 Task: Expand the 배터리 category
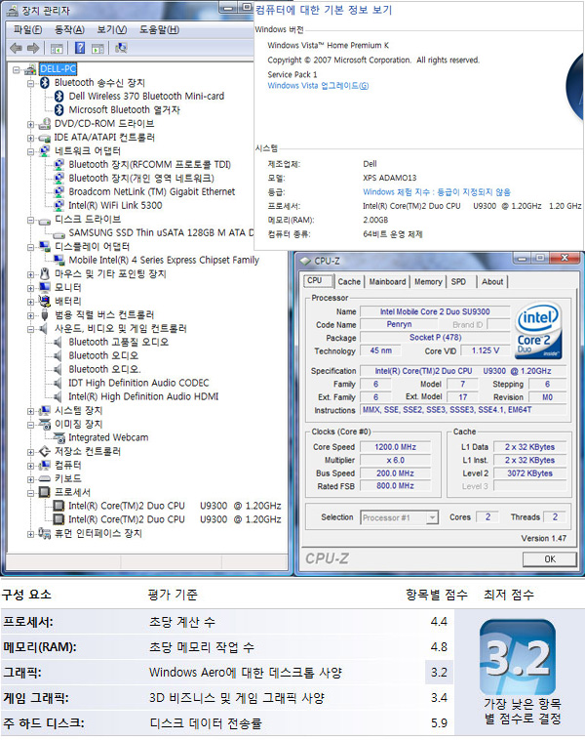click(x=30, y=302)
